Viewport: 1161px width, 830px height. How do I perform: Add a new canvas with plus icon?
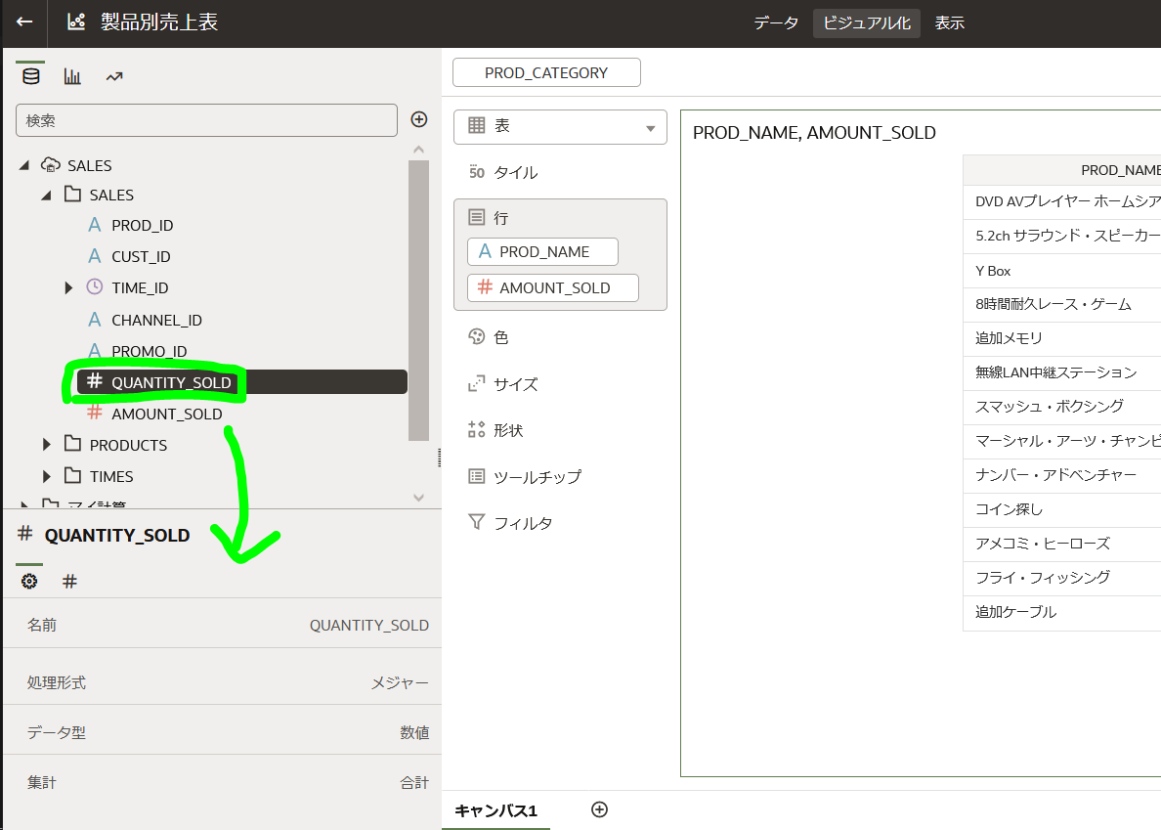[600, 809]
